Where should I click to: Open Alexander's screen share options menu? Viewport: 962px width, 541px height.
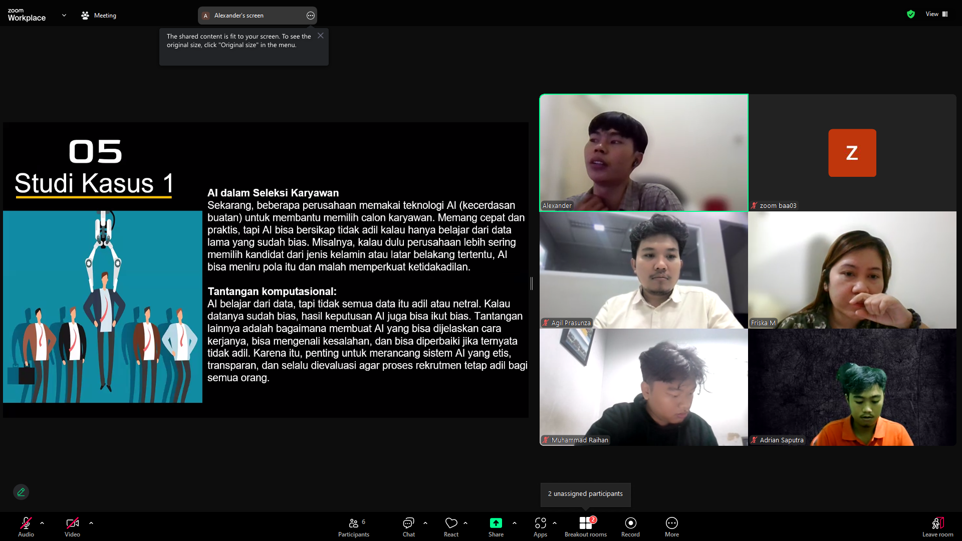(x=311, y=16)
